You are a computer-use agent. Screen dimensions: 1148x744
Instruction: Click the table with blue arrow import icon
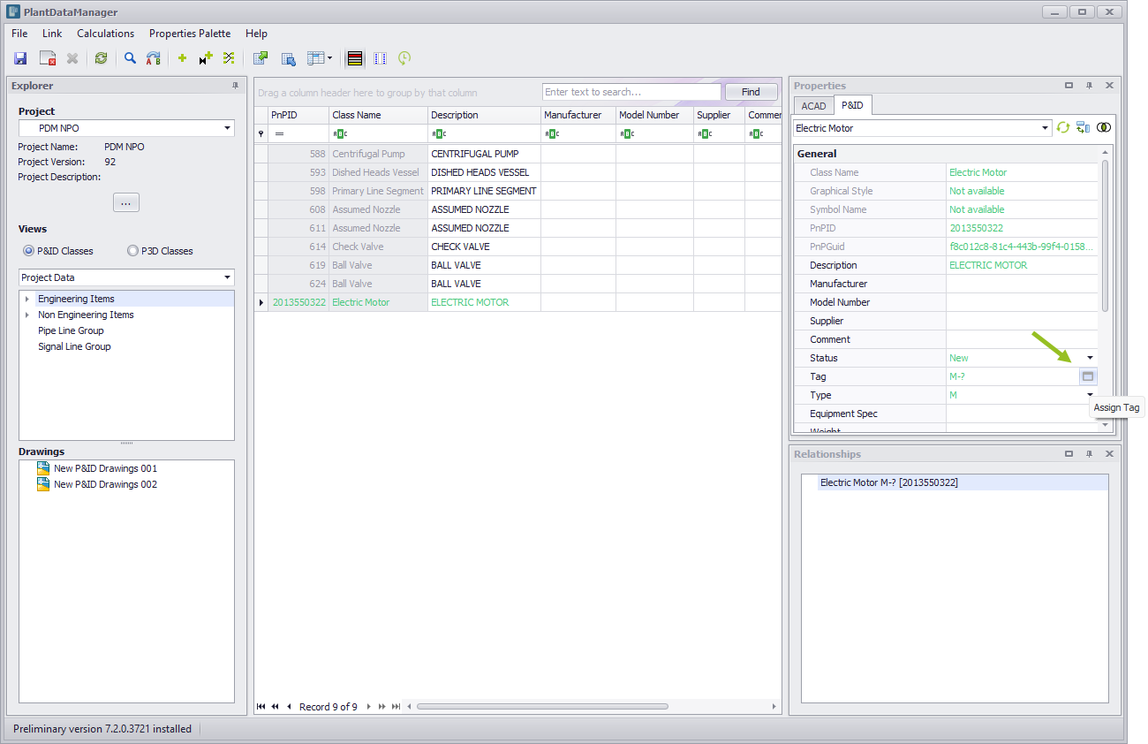click(288, 58)
